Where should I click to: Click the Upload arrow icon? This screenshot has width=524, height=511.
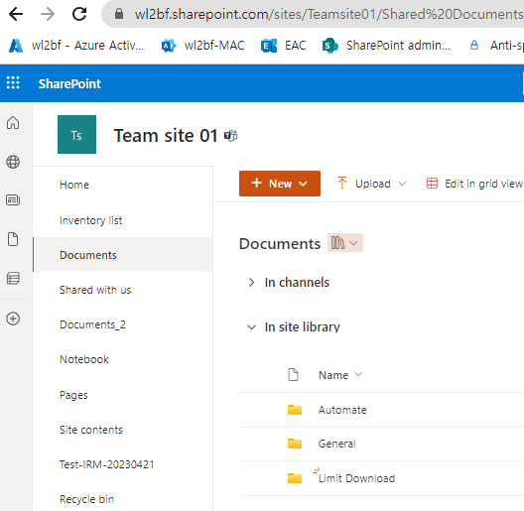point(341,183)
